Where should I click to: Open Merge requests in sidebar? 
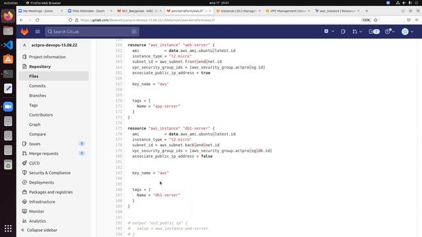click(x=44, y=153)
